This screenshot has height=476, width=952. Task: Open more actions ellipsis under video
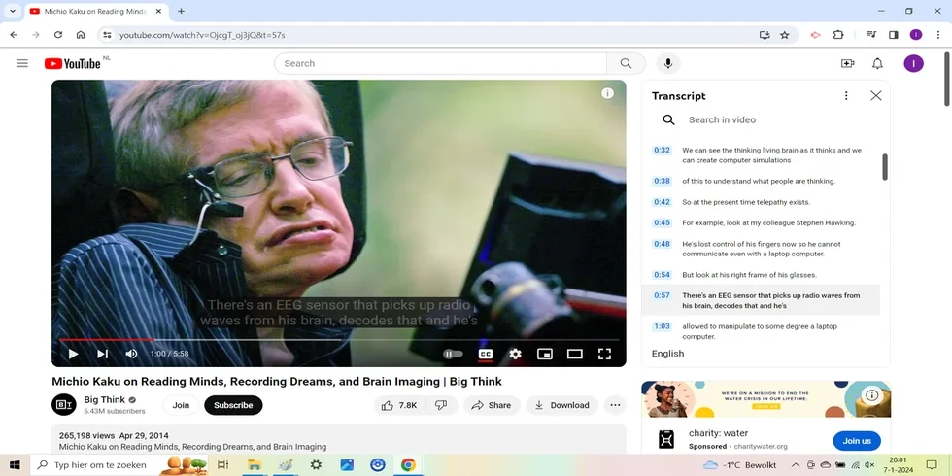coord(615,405)
